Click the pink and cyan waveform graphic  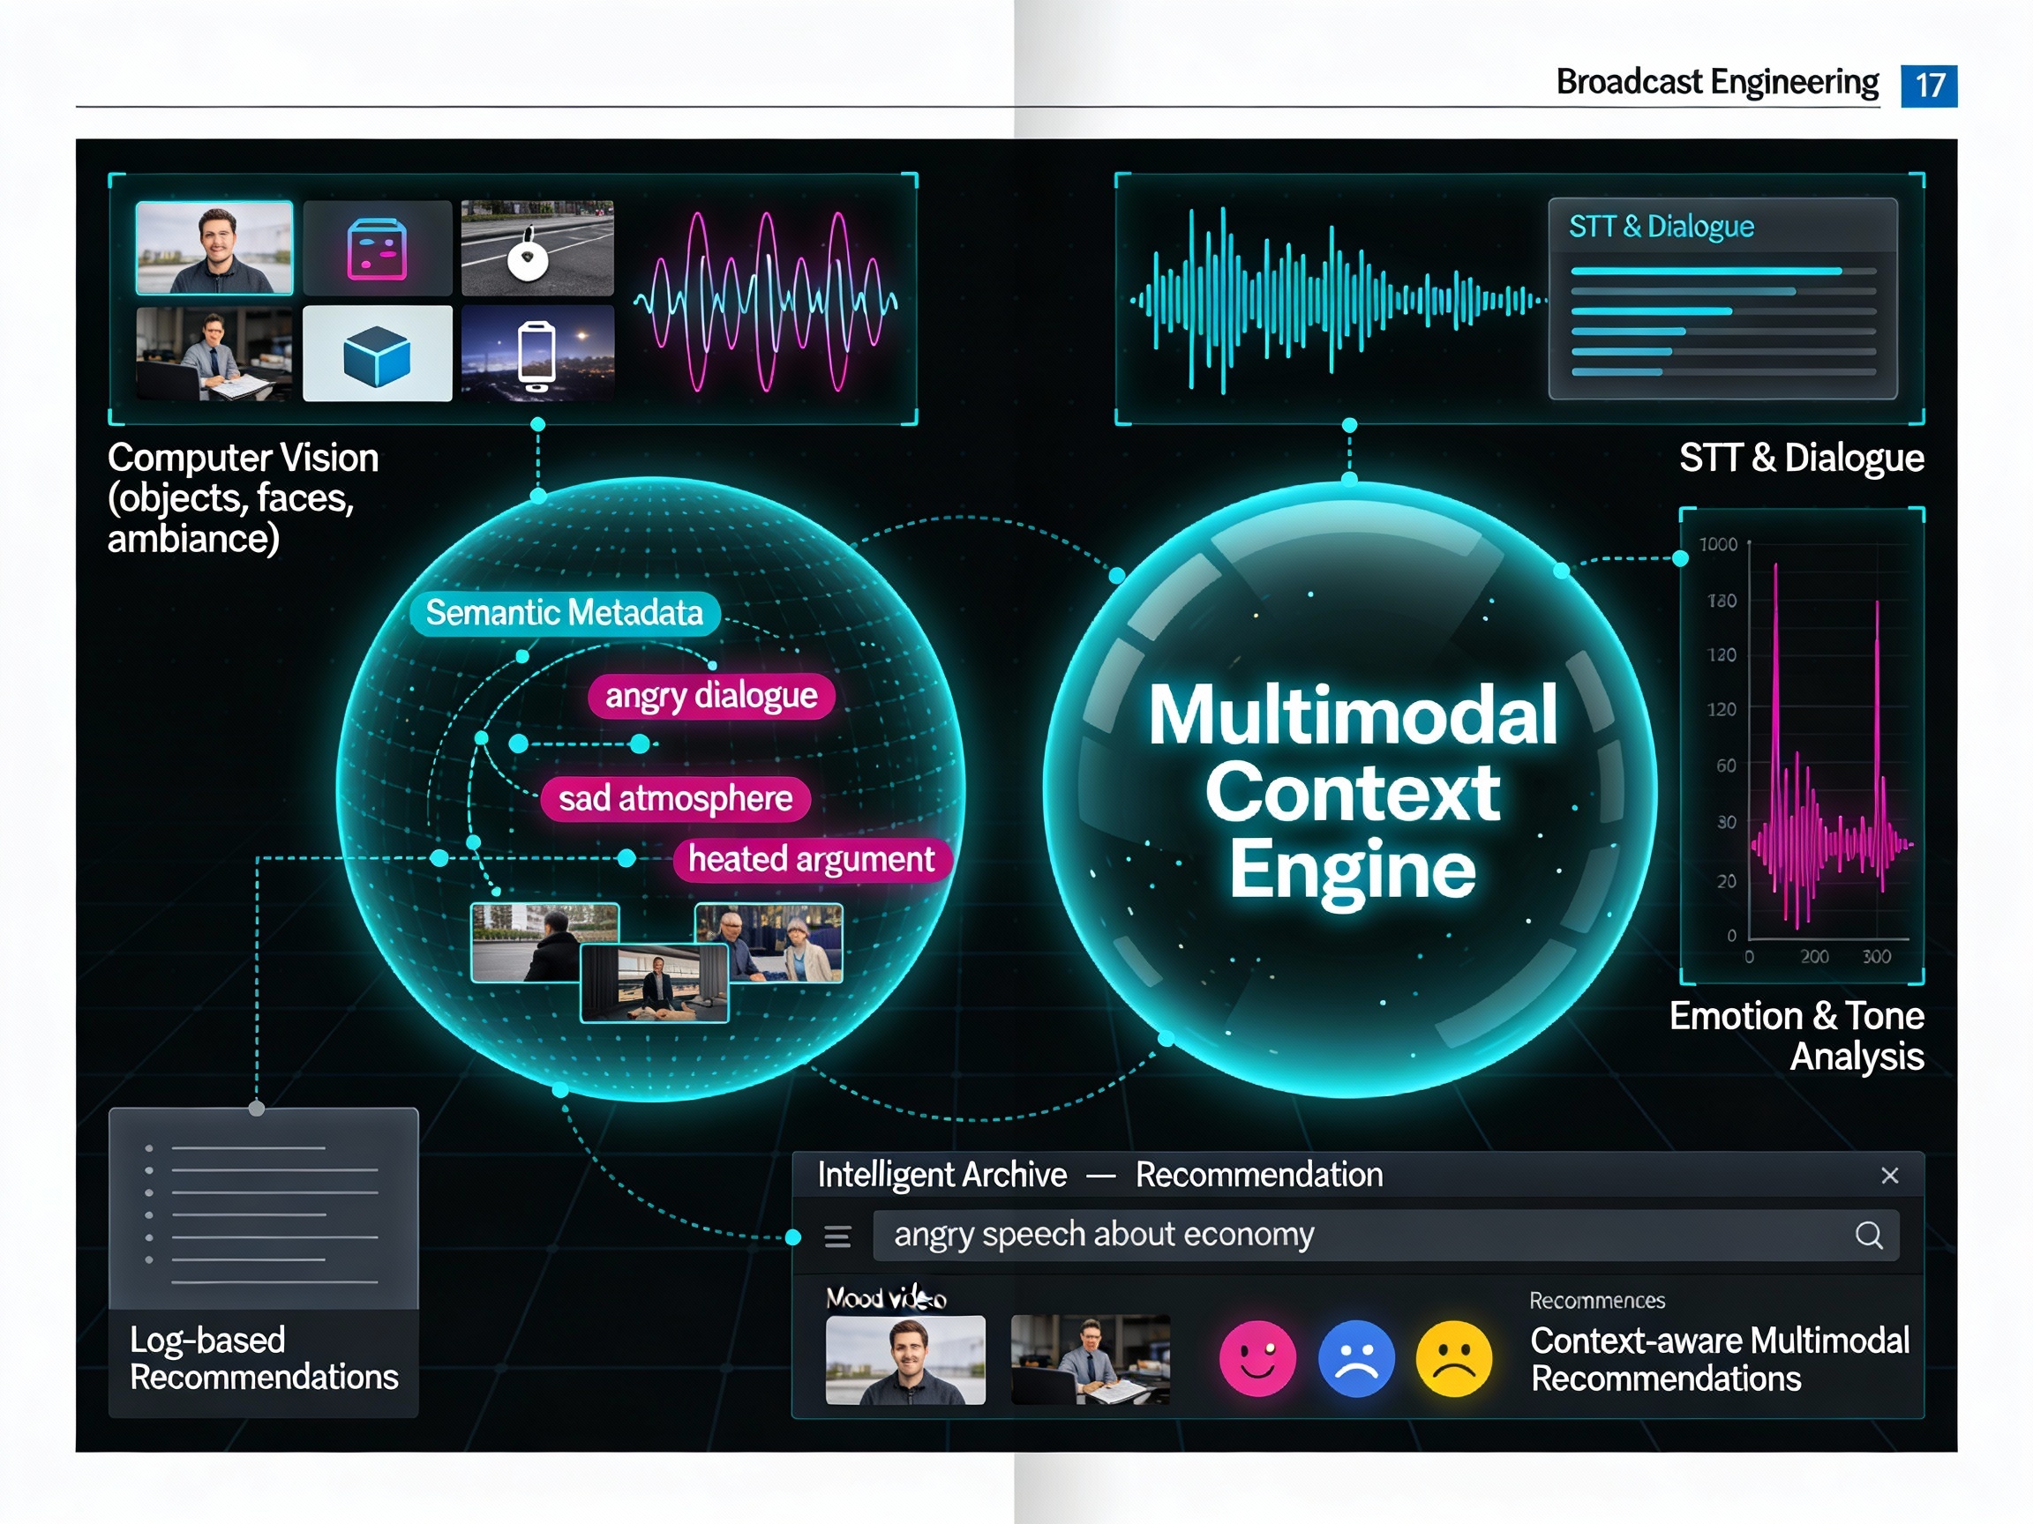pos(766,302)
